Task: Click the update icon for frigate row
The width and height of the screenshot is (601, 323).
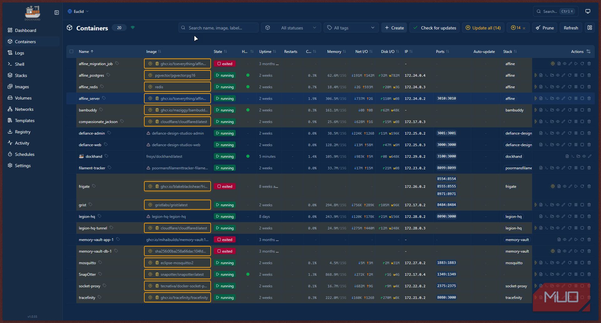Action: coord(553,186)
